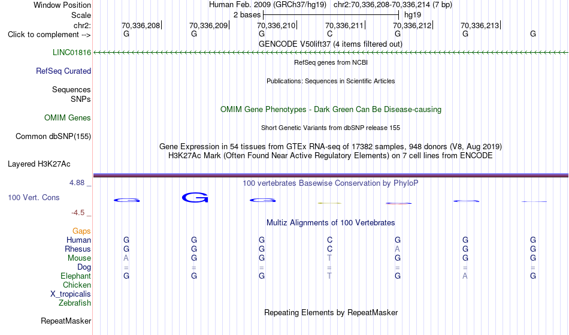Click 'Short Genetic Variants from dbSNP release 155'
The width and height of the screenshot is (569, 335).
pyautogui.click(x=331, y=128)
